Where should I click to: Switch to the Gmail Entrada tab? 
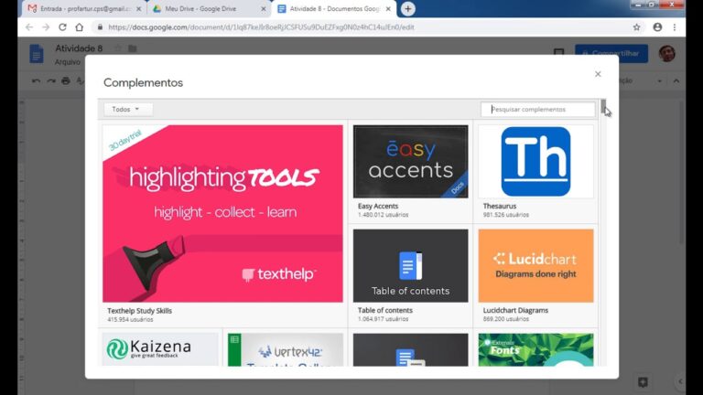(x=85, y=9)
